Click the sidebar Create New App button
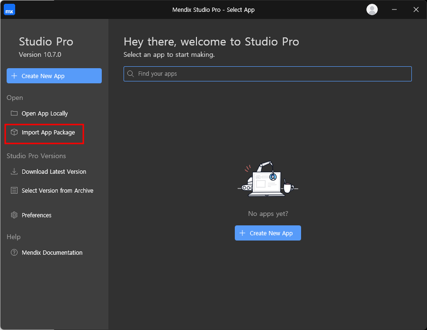 (54, 76)
